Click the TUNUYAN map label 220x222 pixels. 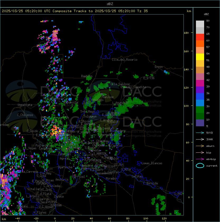click(x=56, y=205)
